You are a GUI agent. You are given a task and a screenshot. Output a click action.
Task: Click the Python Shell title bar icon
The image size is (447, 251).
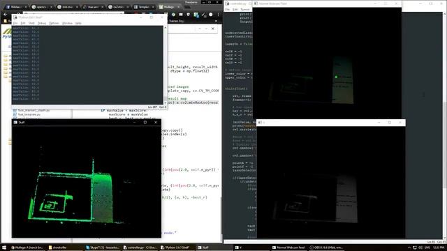15,17
